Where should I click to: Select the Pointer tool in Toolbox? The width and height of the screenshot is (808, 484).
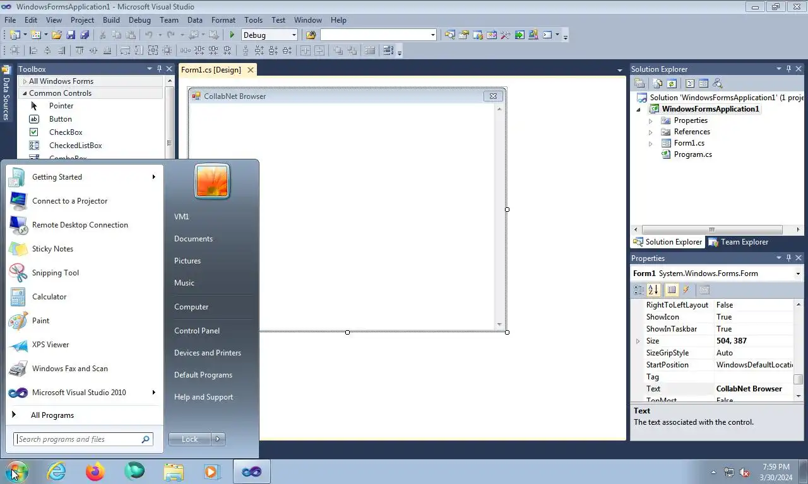click(61, 106)
